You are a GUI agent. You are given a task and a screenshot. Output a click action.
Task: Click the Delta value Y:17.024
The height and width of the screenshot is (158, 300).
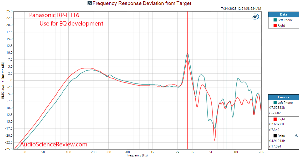coord(275,146)
